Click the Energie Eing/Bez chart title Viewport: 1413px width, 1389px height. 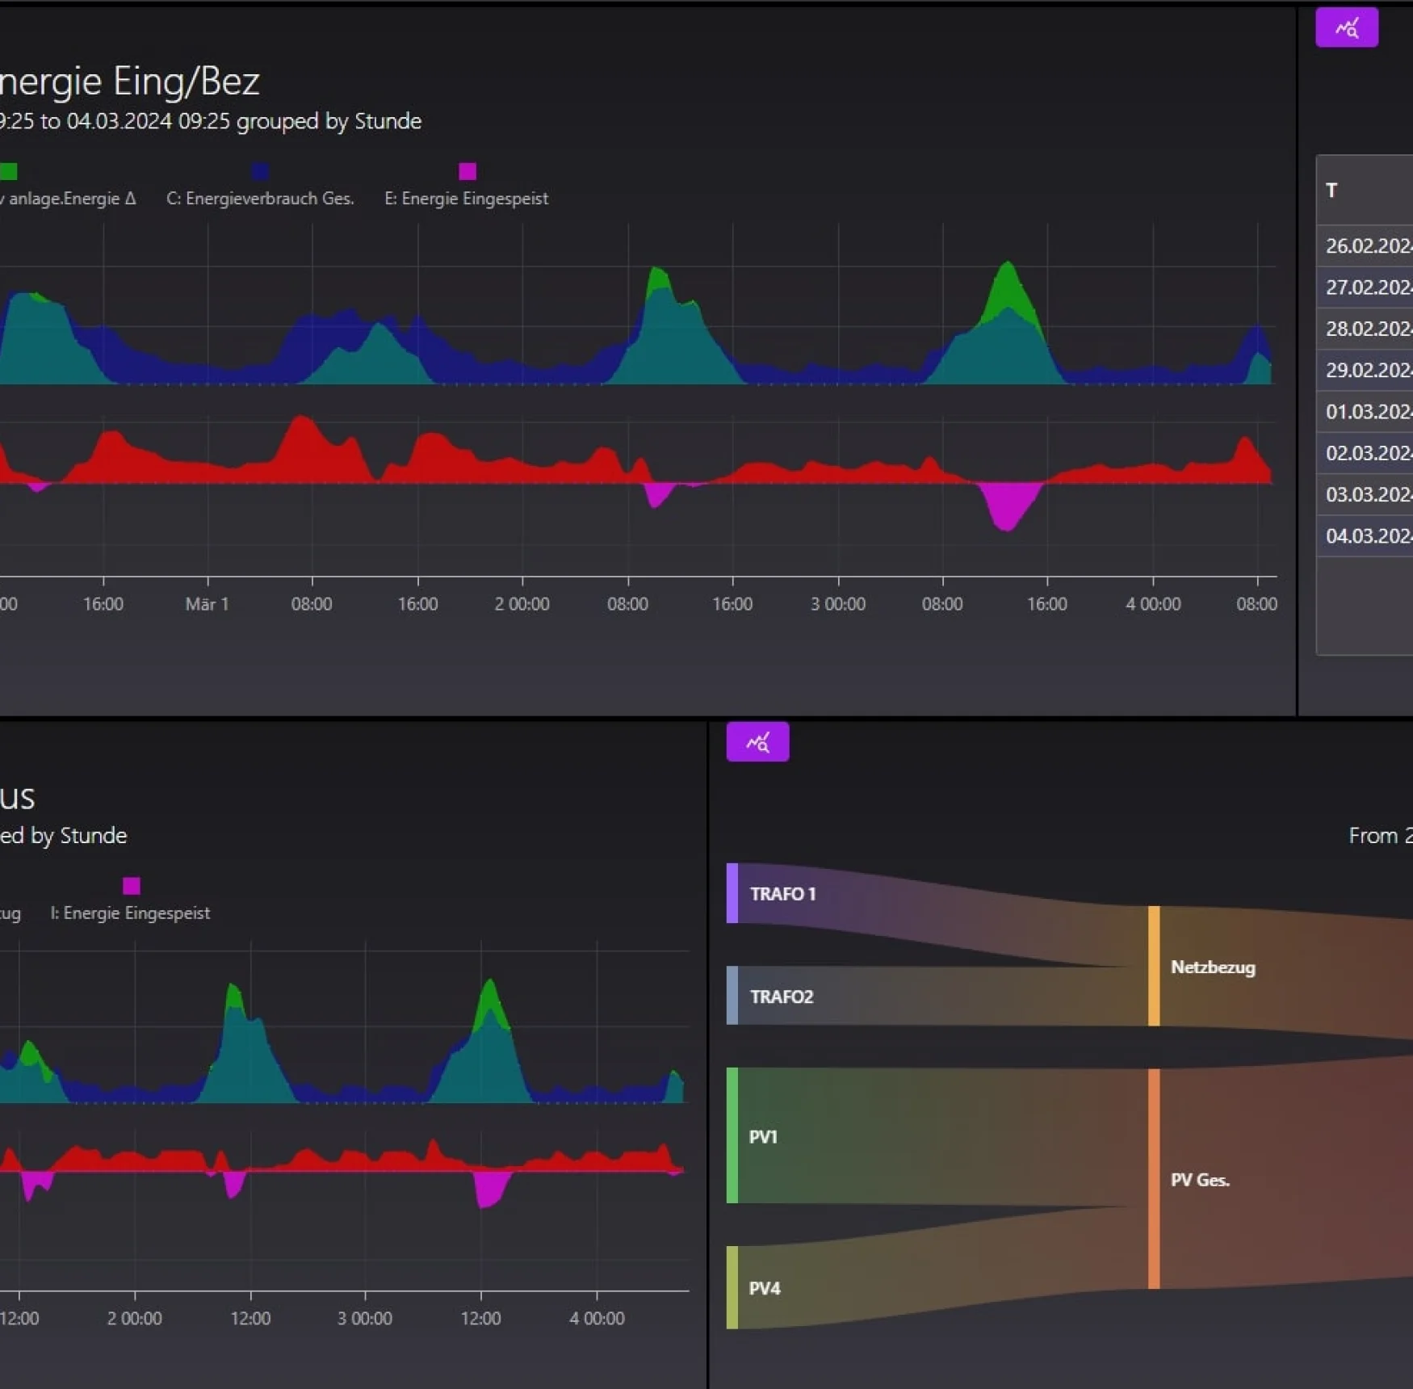[x=129, y=81]
